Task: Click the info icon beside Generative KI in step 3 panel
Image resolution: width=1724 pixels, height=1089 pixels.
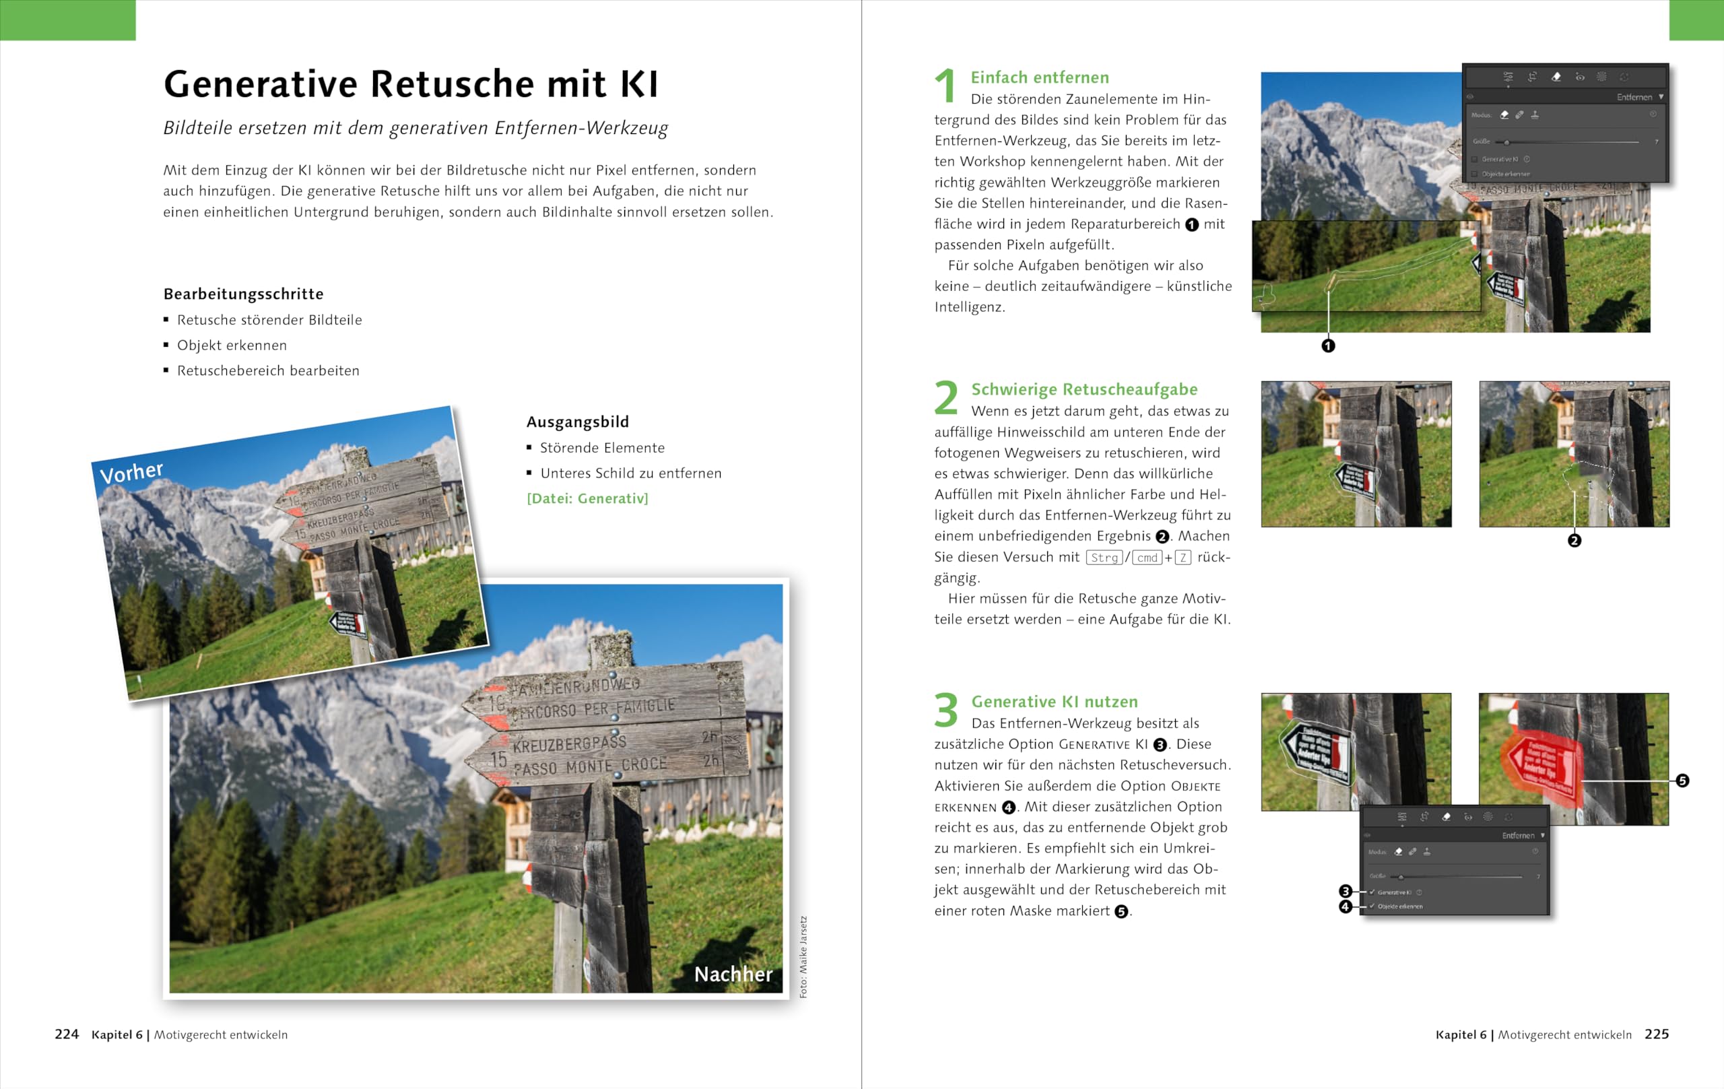Action: [x=1420, y=893]
